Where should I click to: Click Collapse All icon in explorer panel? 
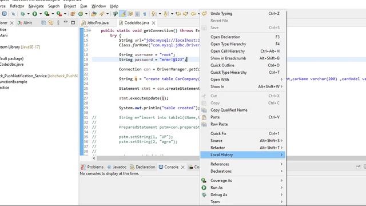(43, 23)
